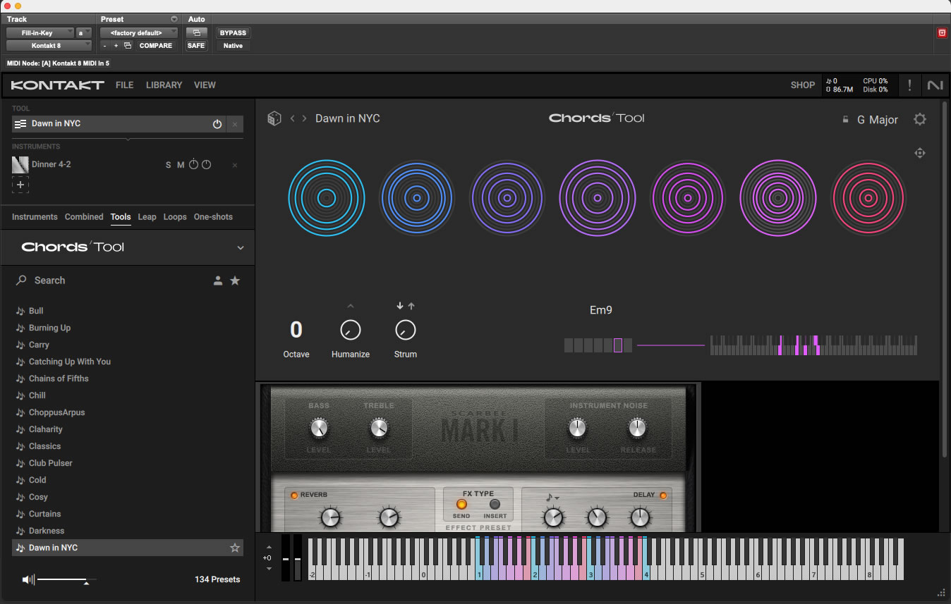Viewport: 951px width, 604px height.
Task: Click the speaker preview volume icon
Action: 28,579
